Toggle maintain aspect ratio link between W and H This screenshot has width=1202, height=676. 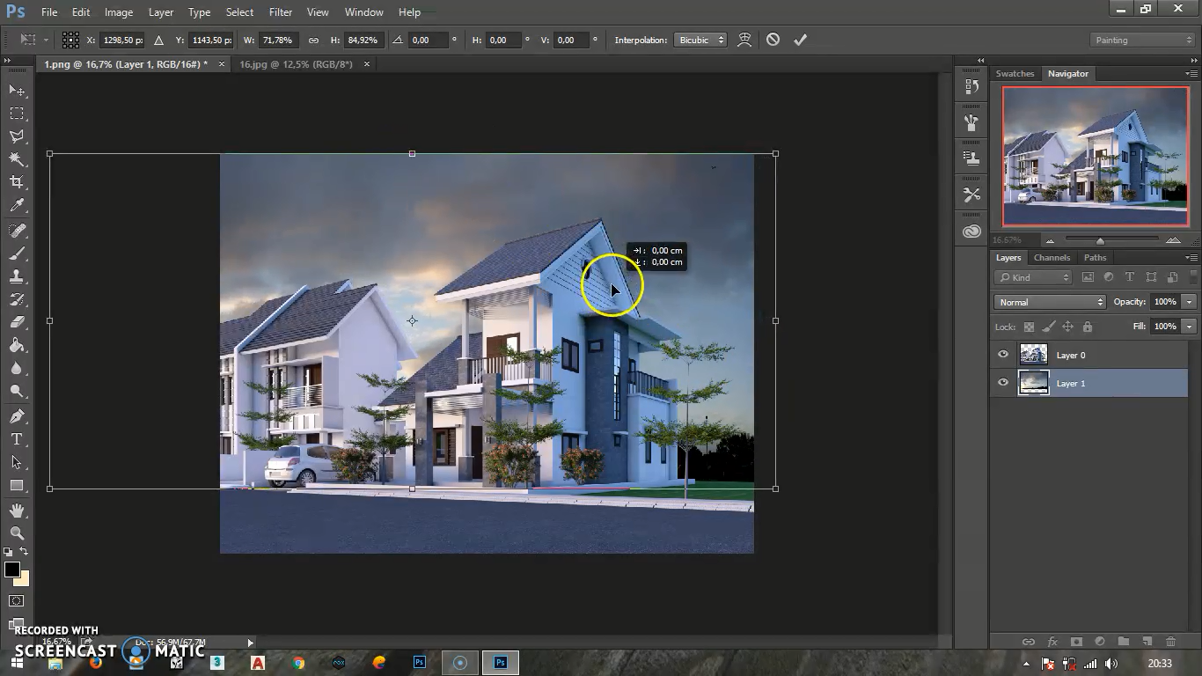coord(313,40)
